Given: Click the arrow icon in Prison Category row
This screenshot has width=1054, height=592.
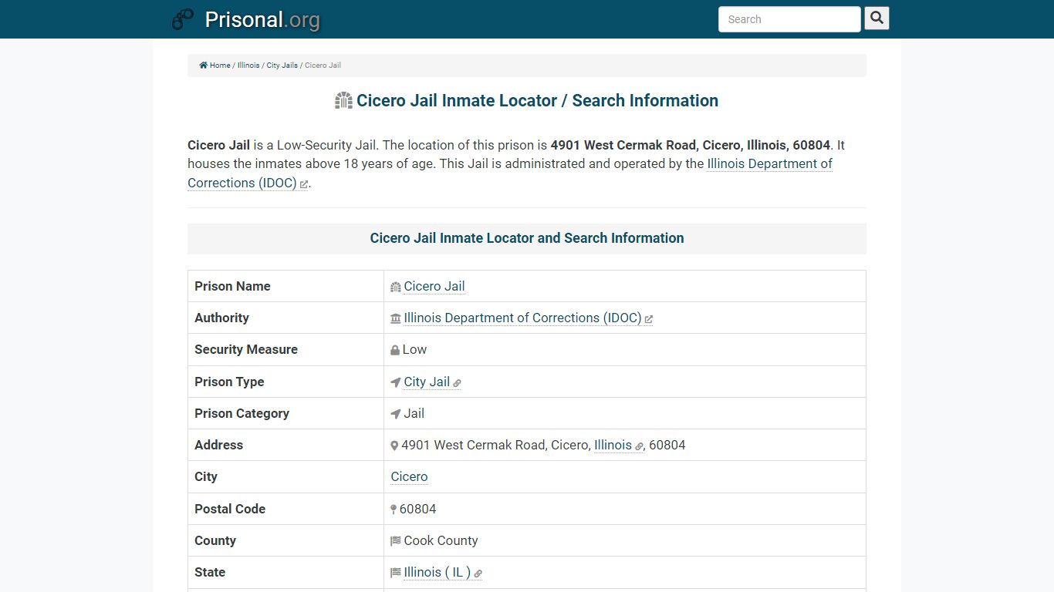Looking at the screenshot, I should pyautogui.click(x=396, y=414).
